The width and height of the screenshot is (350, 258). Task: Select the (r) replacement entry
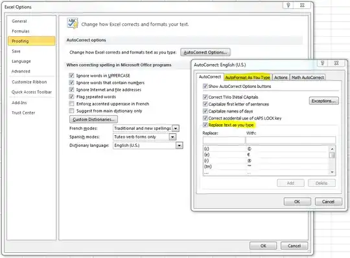click(x=266, y=160)
